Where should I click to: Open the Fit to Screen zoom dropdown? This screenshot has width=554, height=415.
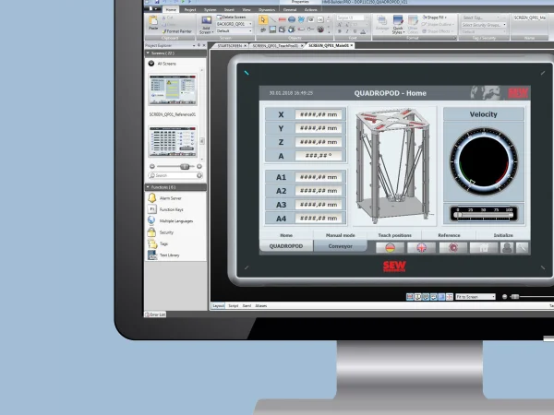(x=476, y=297)
